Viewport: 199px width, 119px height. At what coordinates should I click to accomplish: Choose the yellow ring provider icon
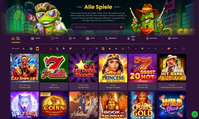(123, 49)
